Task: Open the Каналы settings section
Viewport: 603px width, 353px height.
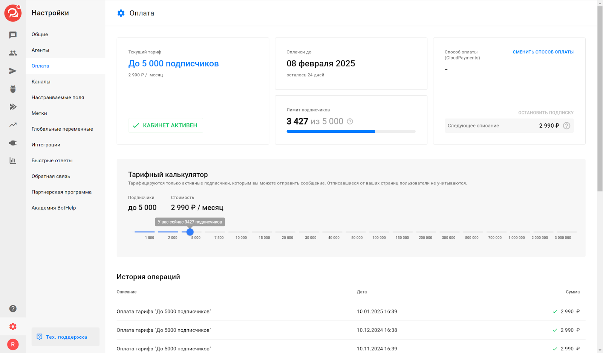Action: (41, 82)
